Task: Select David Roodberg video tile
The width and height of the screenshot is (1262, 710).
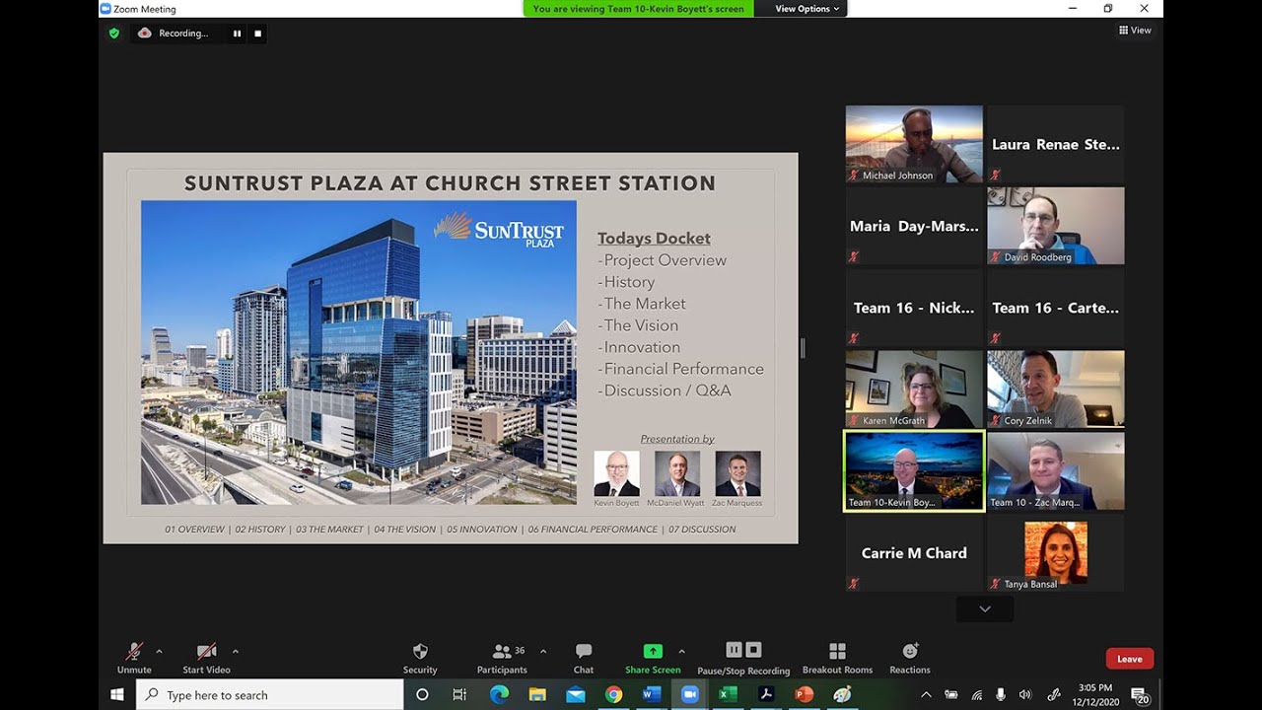Action: (x=1056, y=226)
